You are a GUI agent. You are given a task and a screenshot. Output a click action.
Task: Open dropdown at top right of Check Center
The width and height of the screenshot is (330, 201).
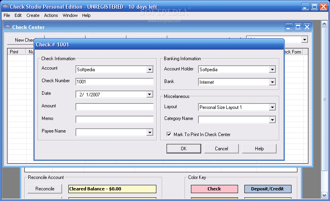(304, 39)
